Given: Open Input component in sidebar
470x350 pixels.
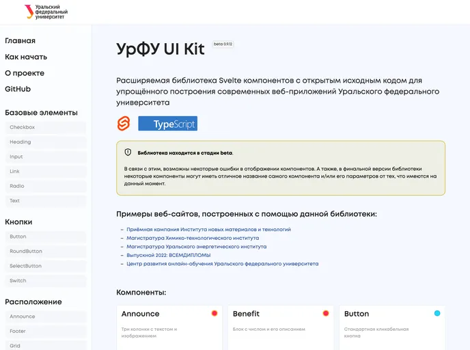Looking at the screenshot, I should point(16,157).
